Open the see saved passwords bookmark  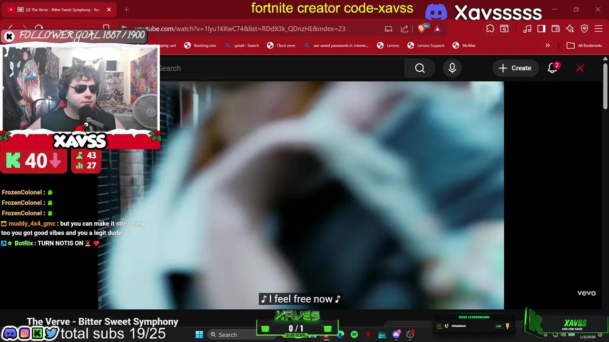coord(336,46)
